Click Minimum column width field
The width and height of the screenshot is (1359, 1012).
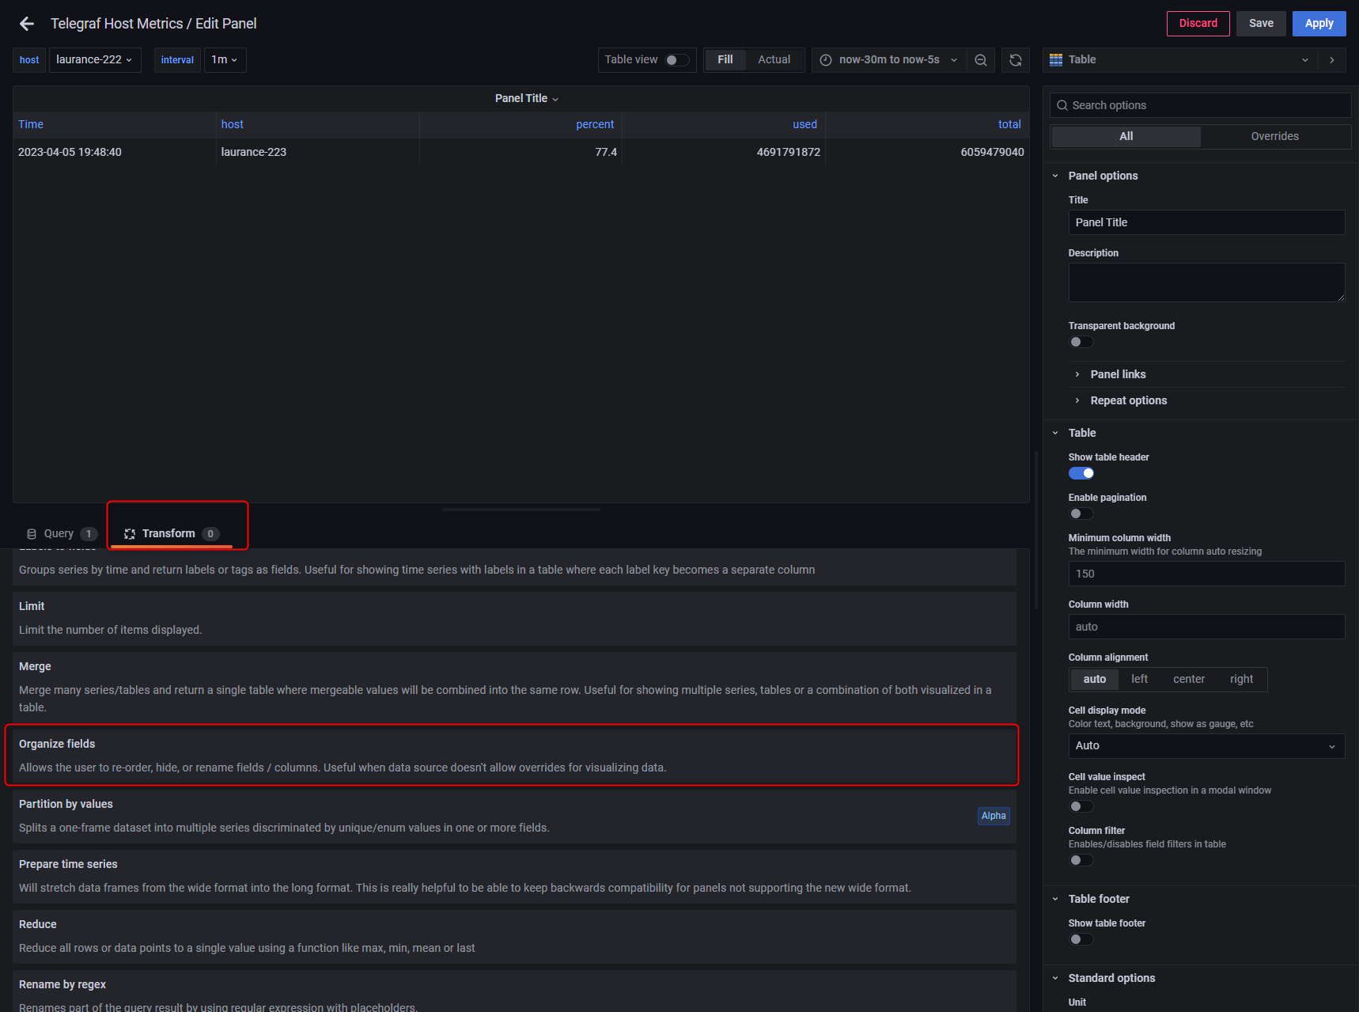(x=1206, y=574)
